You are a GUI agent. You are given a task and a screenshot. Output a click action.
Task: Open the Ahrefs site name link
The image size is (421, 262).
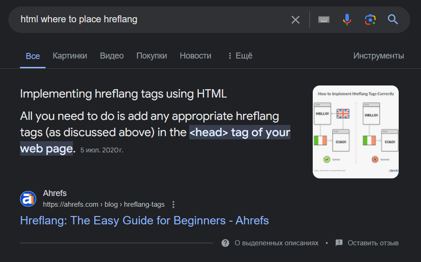tap(55, 193)
